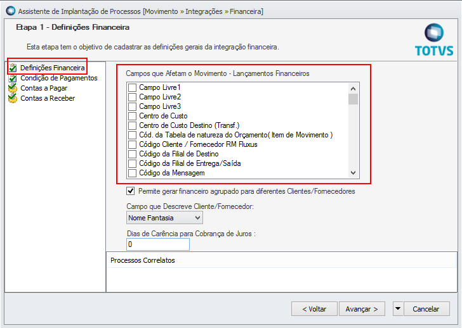
Task: Check Código Cliente / Fornecedor RM Fluxus
Action: pos(132,144)
